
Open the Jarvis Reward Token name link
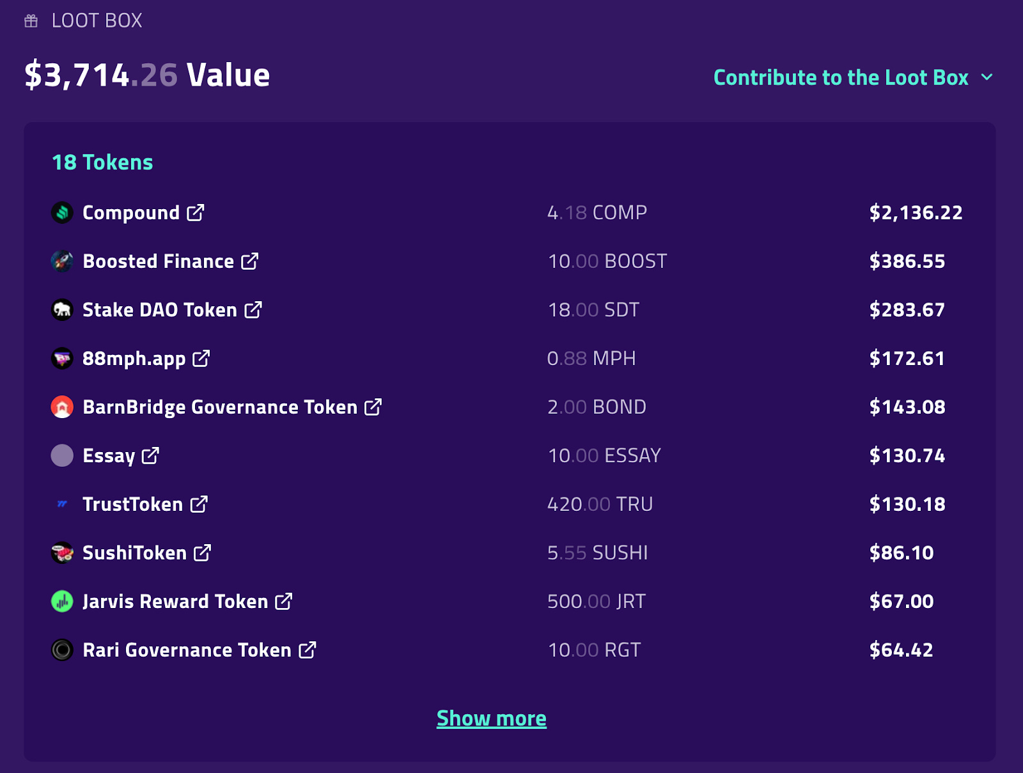click(x=175, y=602)
